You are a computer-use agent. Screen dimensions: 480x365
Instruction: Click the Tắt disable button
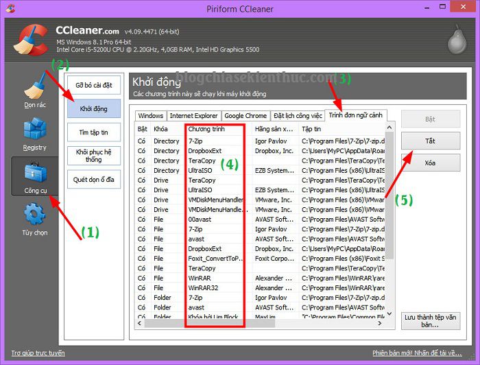[431, 141]
